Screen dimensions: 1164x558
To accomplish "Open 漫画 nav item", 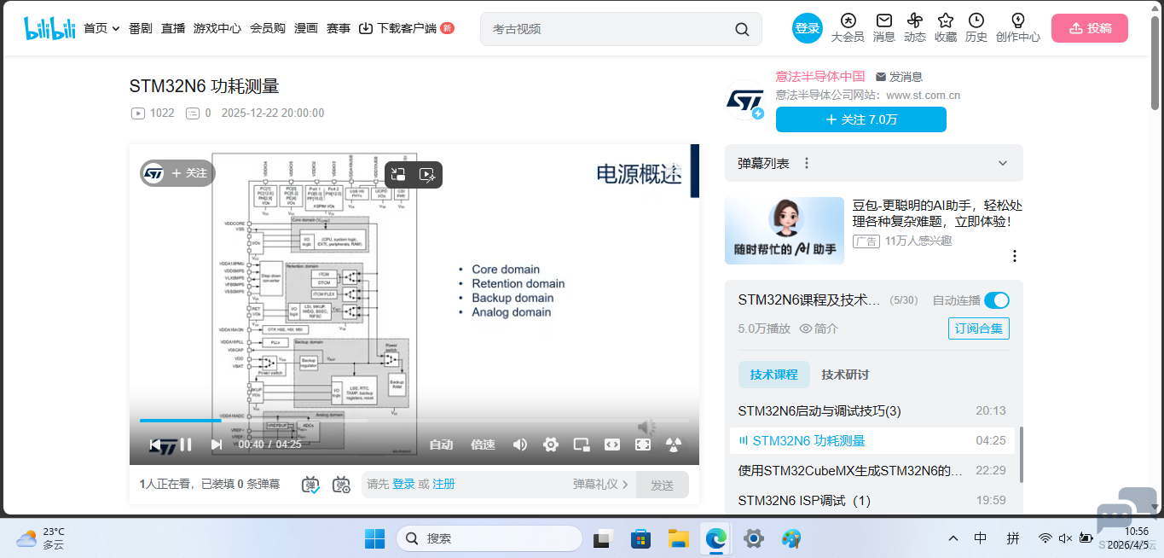I will click(306, 28).
